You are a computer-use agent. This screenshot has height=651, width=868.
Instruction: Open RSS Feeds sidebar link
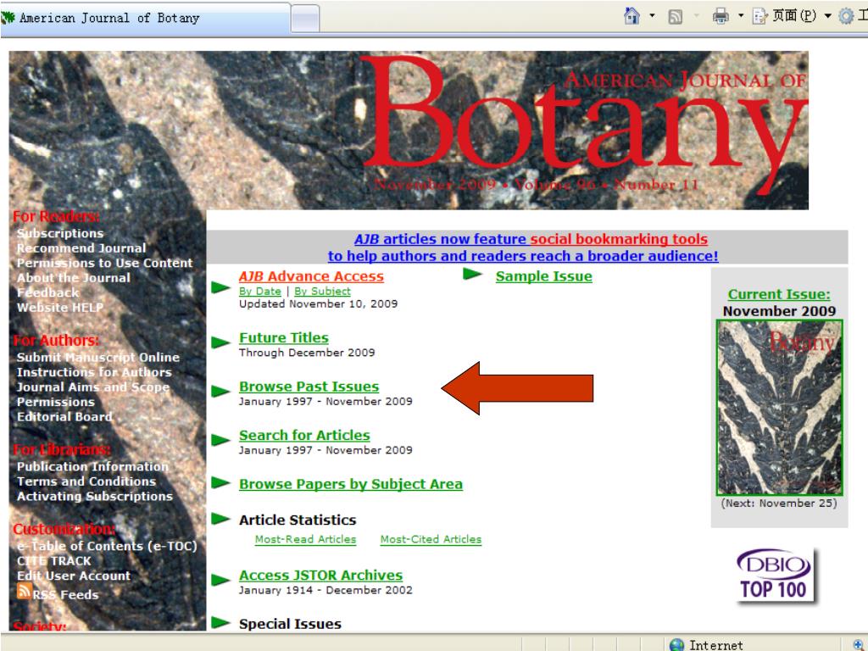point(65,594)
